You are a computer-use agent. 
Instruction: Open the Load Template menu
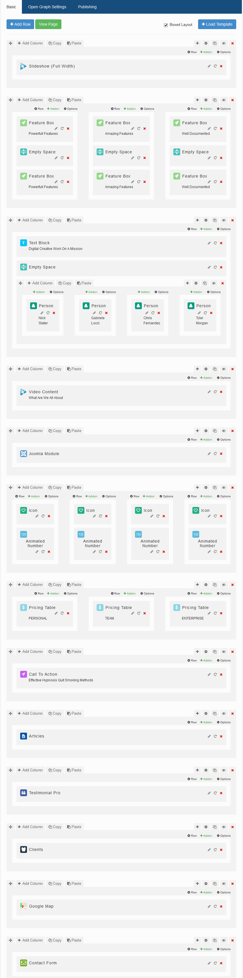tap(217, 24)
